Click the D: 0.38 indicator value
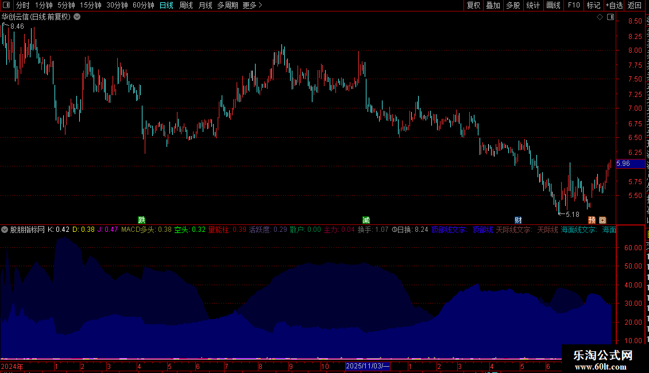Viewport: 649px width, 373px height. coord(83,230)
